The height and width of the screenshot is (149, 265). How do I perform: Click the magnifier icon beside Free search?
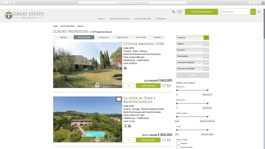(x=253, y=12)
